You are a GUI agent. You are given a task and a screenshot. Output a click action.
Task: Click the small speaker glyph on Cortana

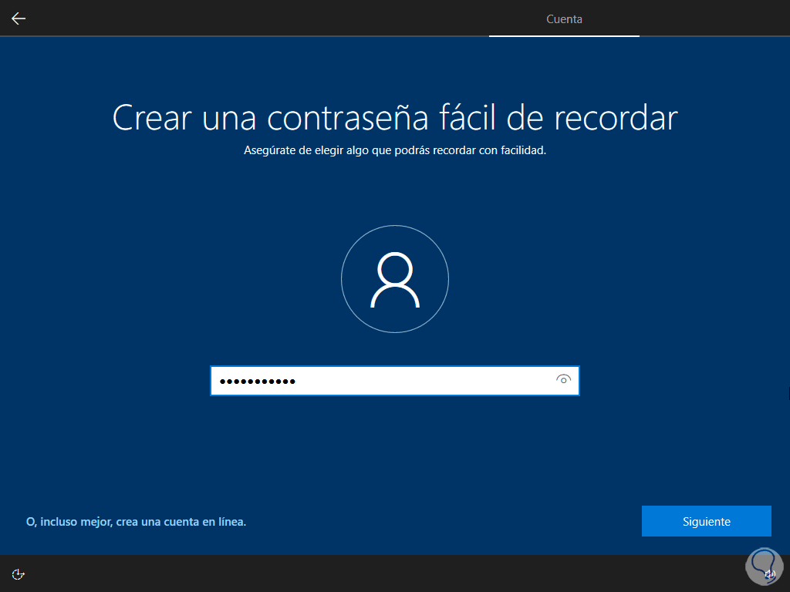click(770, 574)
